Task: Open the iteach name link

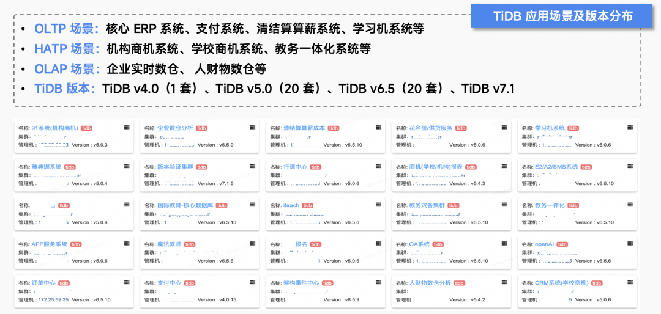Action: click(x=291, y=206)
